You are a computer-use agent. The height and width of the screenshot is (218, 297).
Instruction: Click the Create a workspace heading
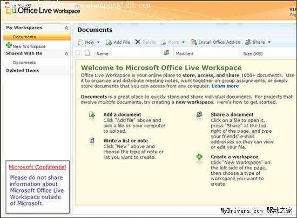coord(234,156)
